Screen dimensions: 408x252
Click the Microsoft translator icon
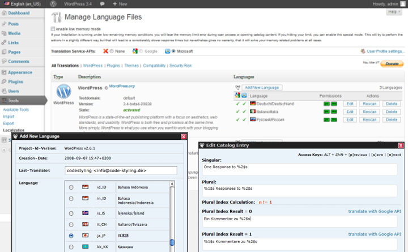click(168, 51)
